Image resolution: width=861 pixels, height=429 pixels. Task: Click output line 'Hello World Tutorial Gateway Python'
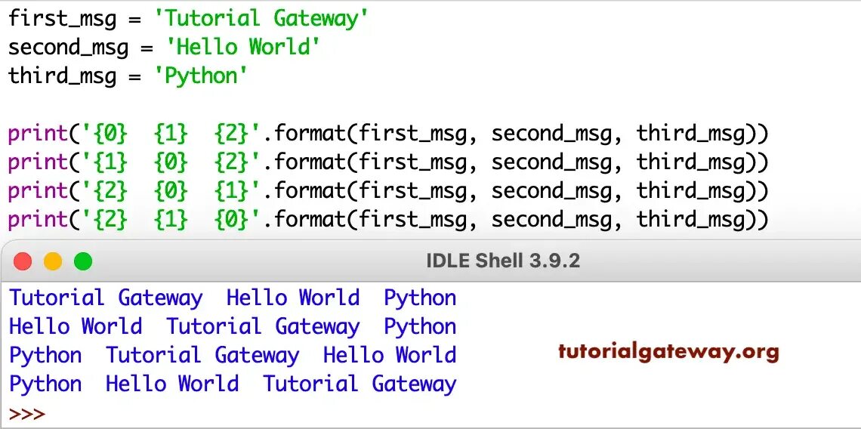pyautogui.click(x=233, y=327)
